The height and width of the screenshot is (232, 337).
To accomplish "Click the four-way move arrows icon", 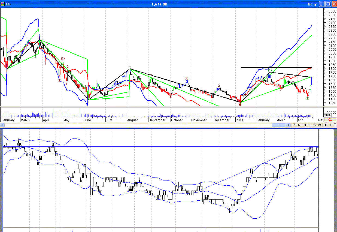I will click(310, 125).
